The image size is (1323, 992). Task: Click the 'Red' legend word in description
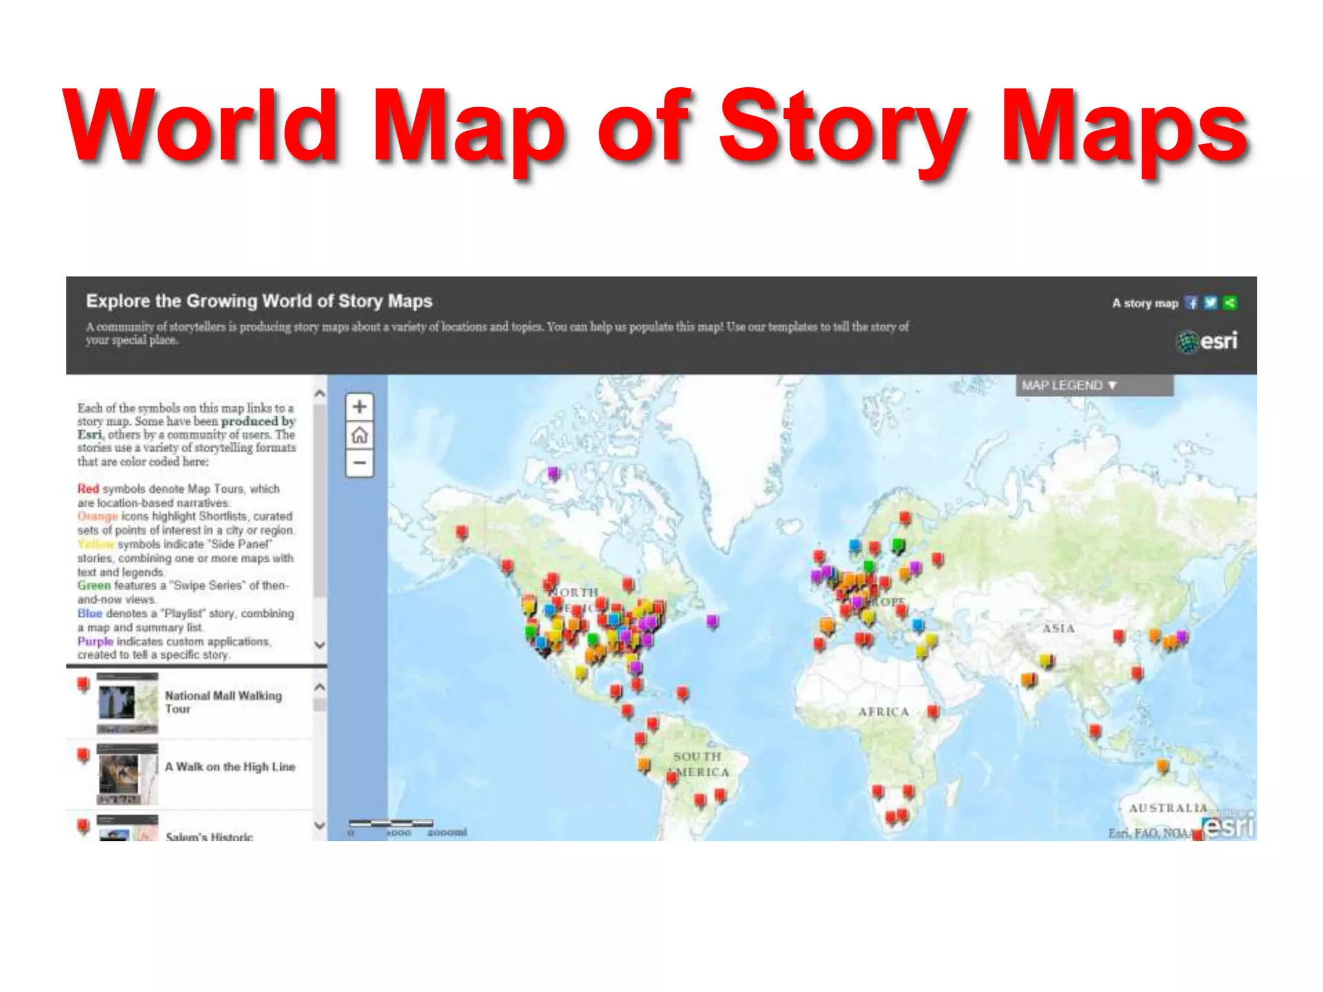(89, 489)
